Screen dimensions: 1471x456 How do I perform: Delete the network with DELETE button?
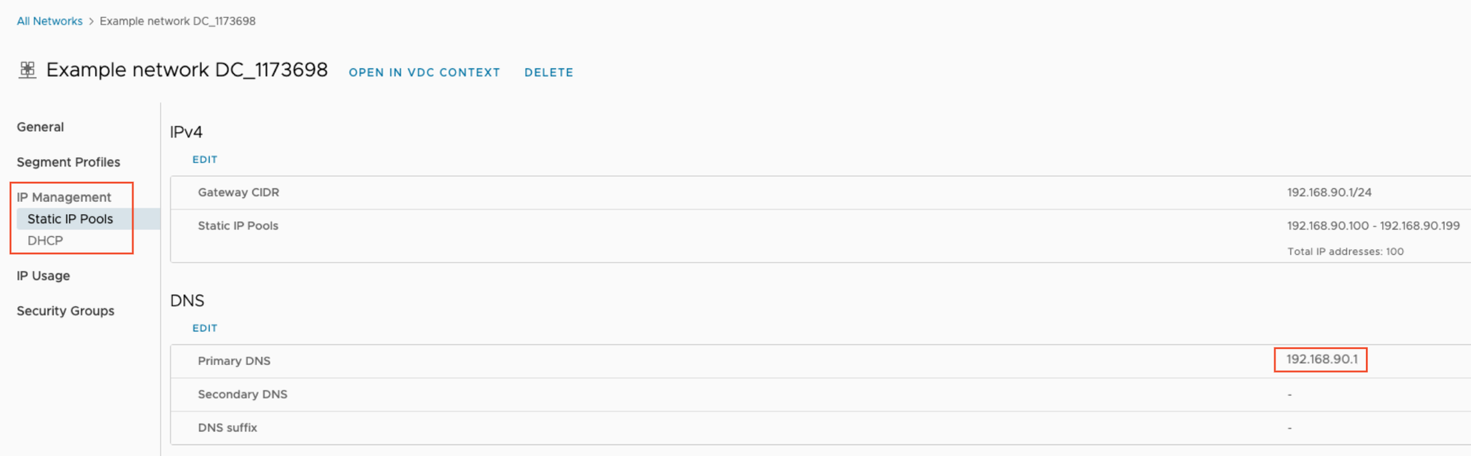pyautogui.click(x=549, y=72)
